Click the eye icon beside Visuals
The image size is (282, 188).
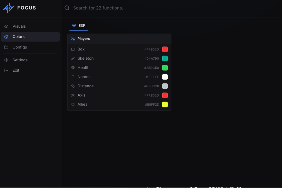click(6, 26)
